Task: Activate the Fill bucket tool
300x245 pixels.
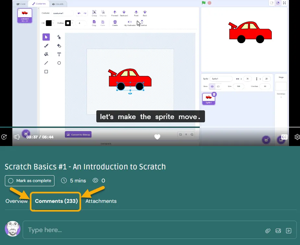Action: (x=46, y=55)
